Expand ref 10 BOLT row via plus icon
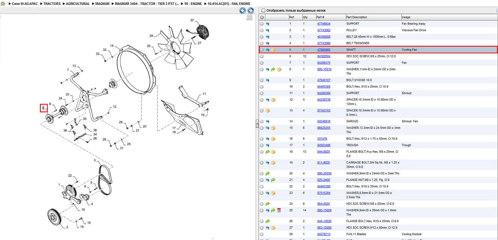This screenshot has height=240, width=498. click(262, 87)
